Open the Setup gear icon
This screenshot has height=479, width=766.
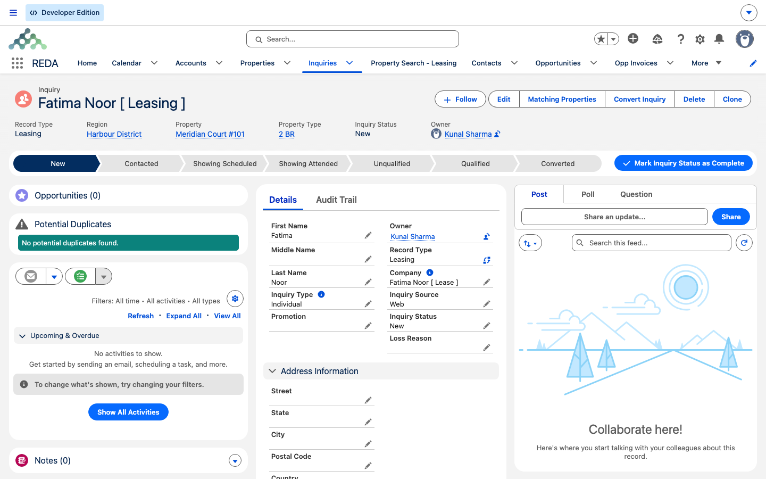pos(700,39)
